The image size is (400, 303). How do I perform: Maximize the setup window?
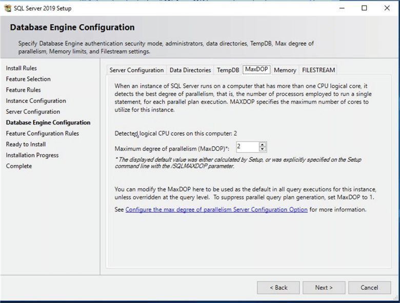[364, 8]
